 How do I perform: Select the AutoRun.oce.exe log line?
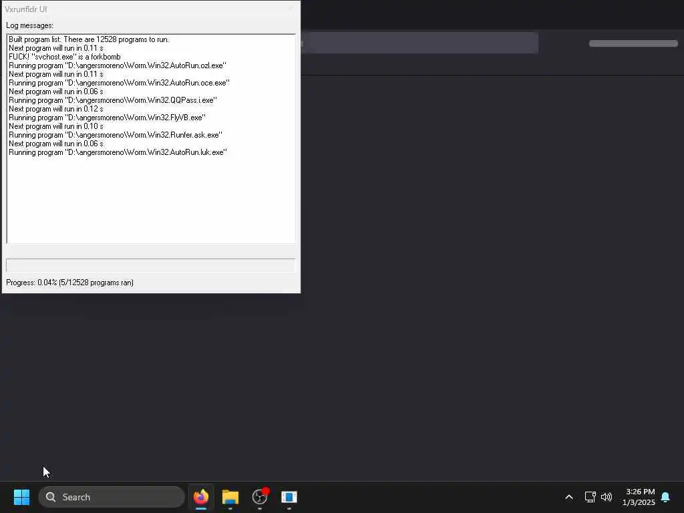coord(119,83)
